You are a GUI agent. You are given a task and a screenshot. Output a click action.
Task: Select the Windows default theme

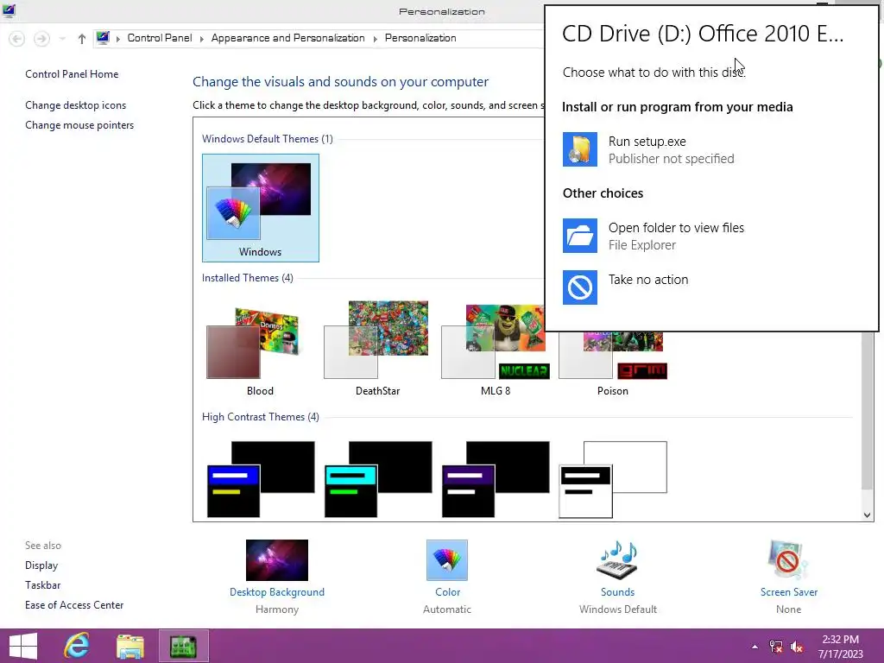pos(261,208)
